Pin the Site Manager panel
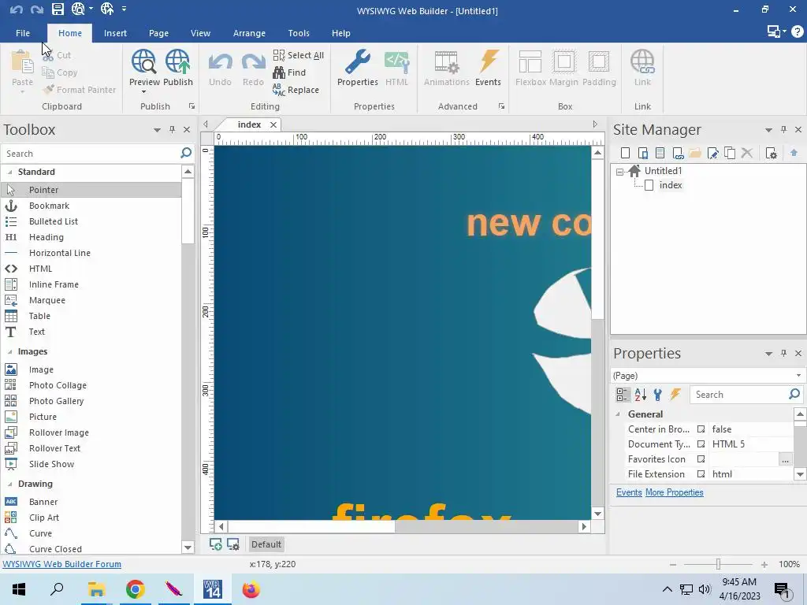Screen dimensions: 807x605 (783, 130)
